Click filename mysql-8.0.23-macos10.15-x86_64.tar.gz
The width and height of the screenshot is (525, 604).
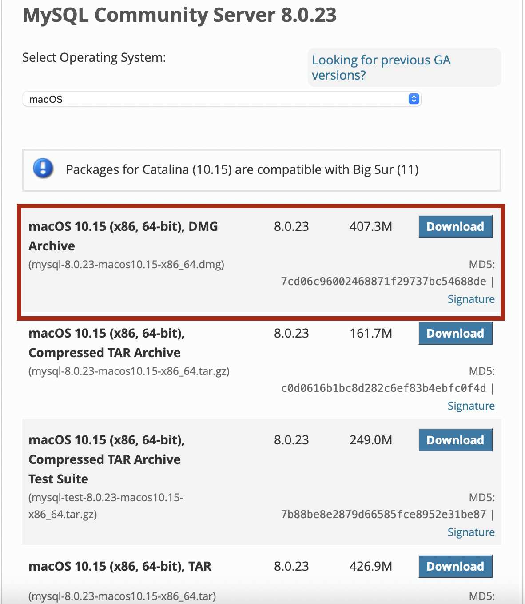point(129,371)
